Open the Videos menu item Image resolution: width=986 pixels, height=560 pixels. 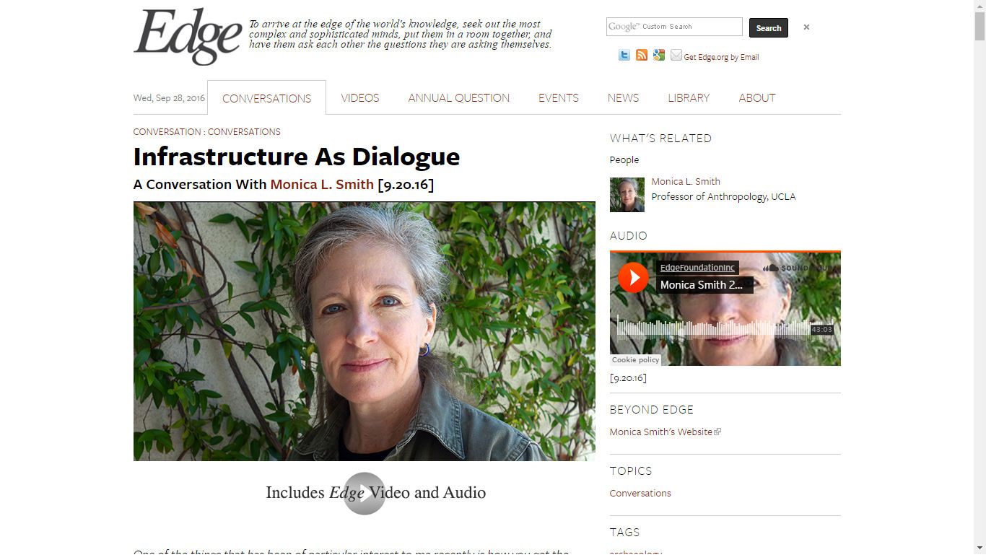(360, 98)
